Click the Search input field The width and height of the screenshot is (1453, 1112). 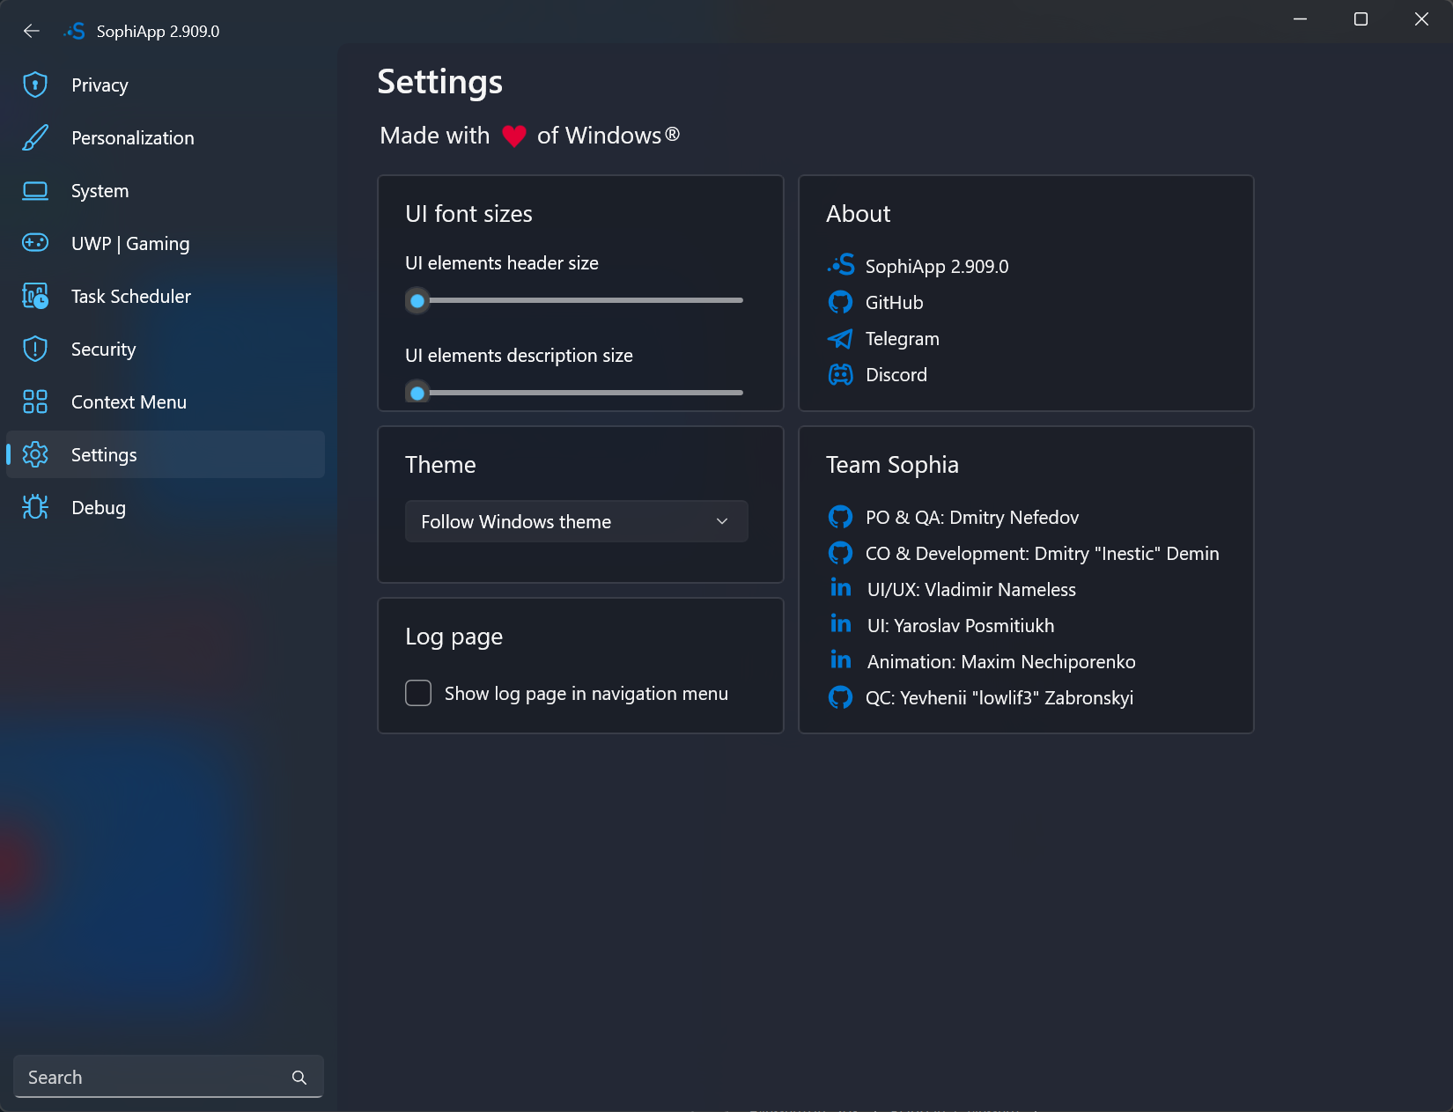[x=168, y=1077]
